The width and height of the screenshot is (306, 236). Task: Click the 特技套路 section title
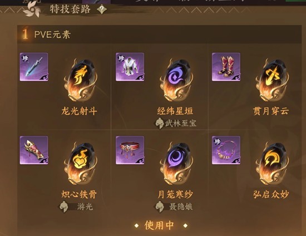[x=70, y=9]
